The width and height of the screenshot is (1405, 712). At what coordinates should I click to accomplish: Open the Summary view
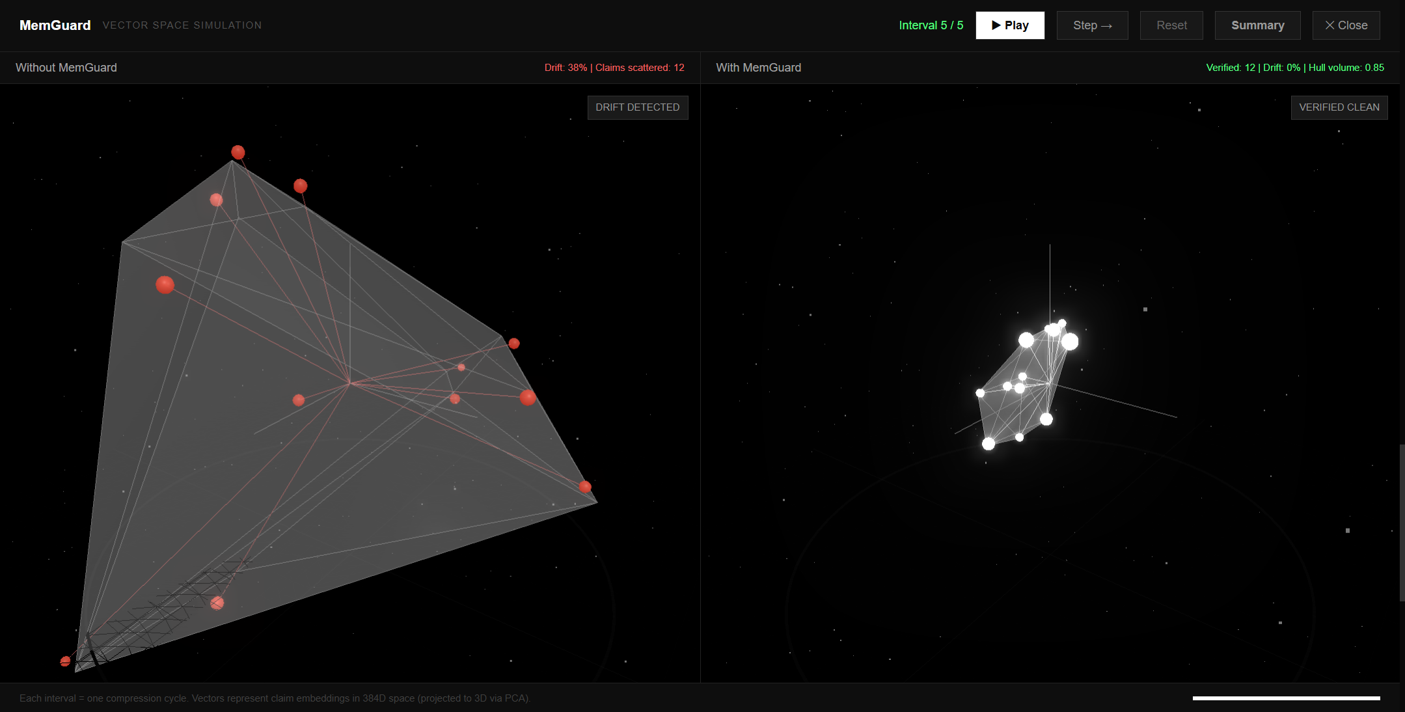[x=1257, y=25]
